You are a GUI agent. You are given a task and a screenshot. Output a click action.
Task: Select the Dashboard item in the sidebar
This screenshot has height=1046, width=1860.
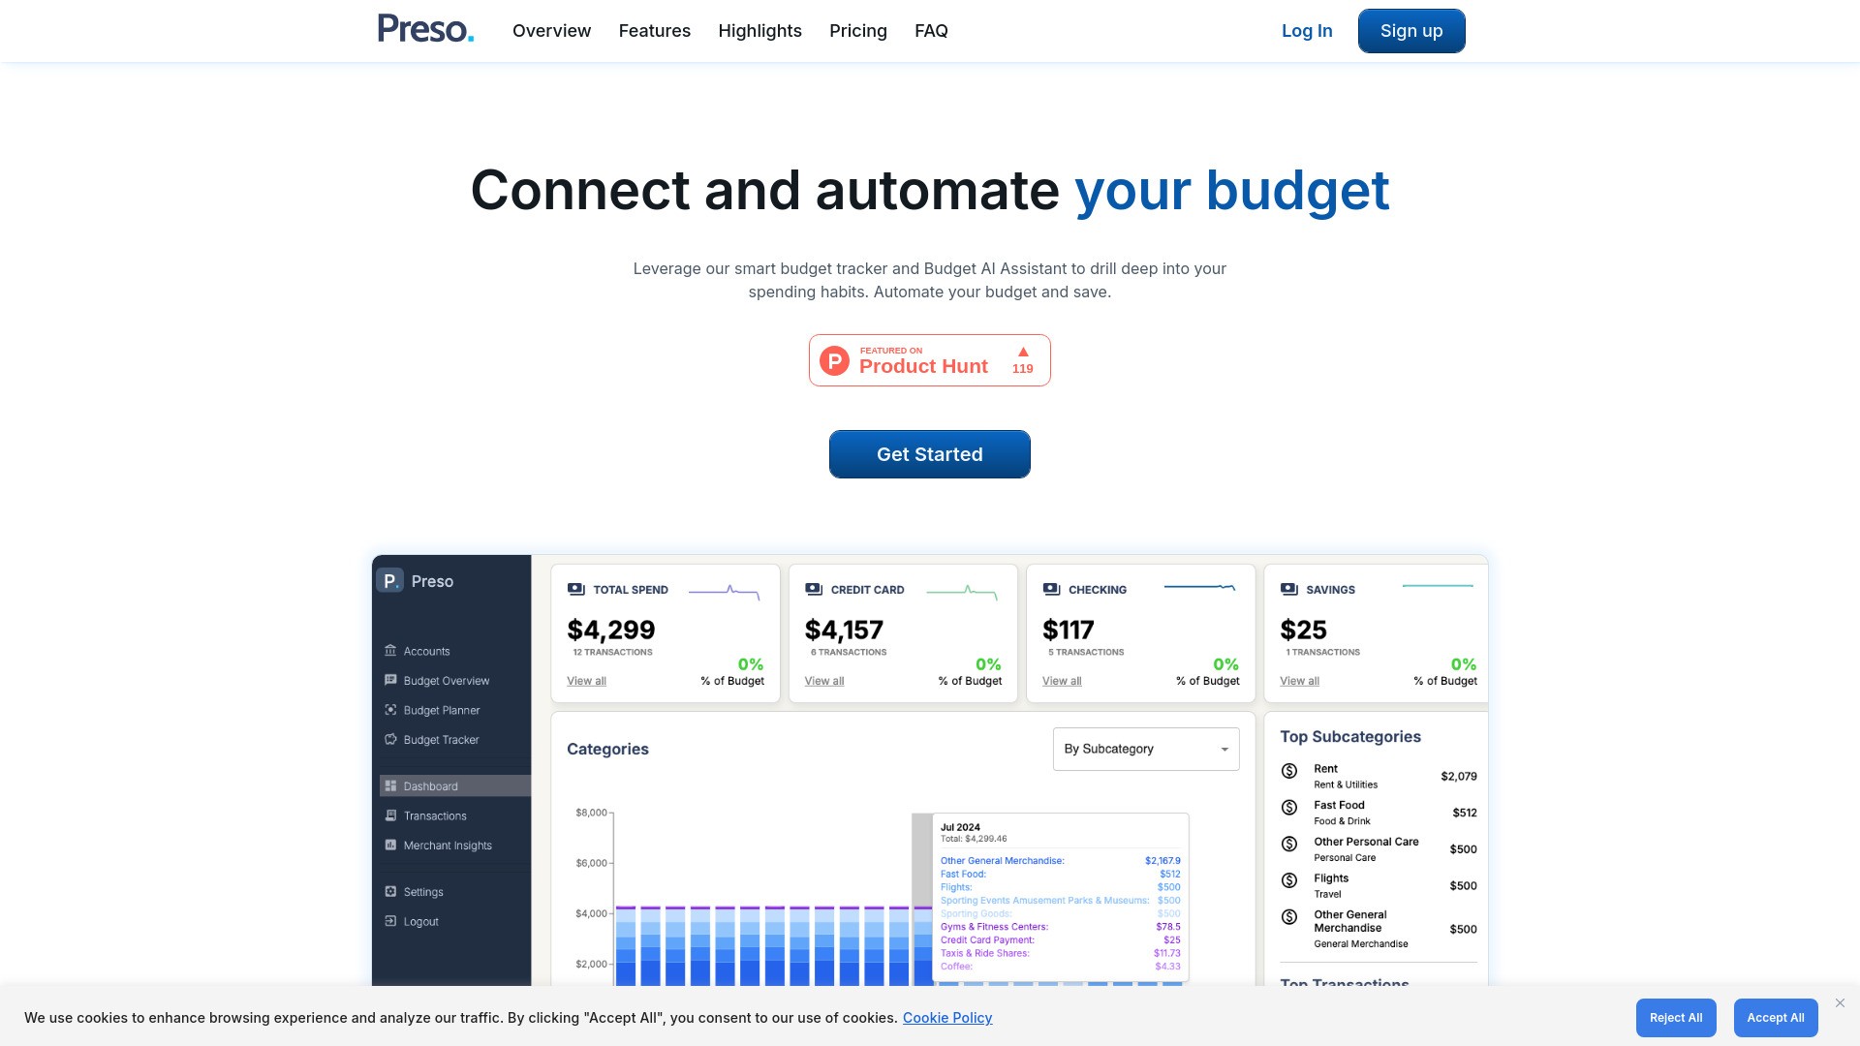coord(429,785)
